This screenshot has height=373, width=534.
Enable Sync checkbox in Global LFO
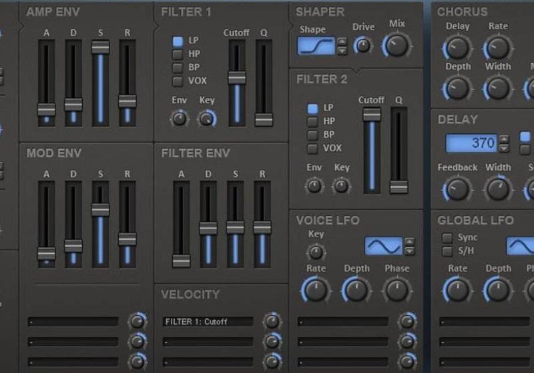pos(447,238)
